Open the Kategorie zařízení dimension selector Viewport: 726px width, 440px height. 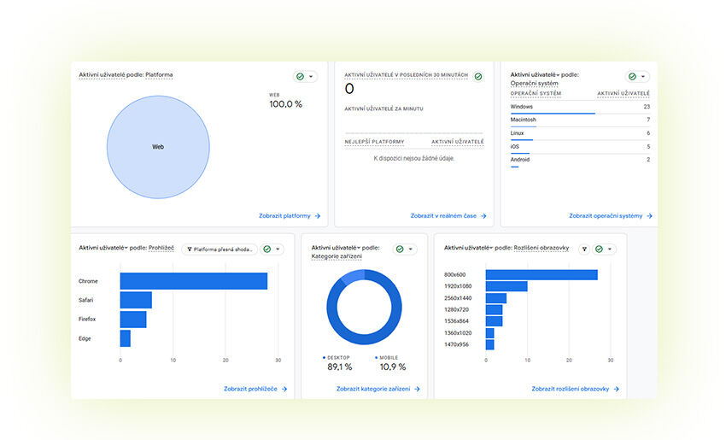(x=337, y=256)
